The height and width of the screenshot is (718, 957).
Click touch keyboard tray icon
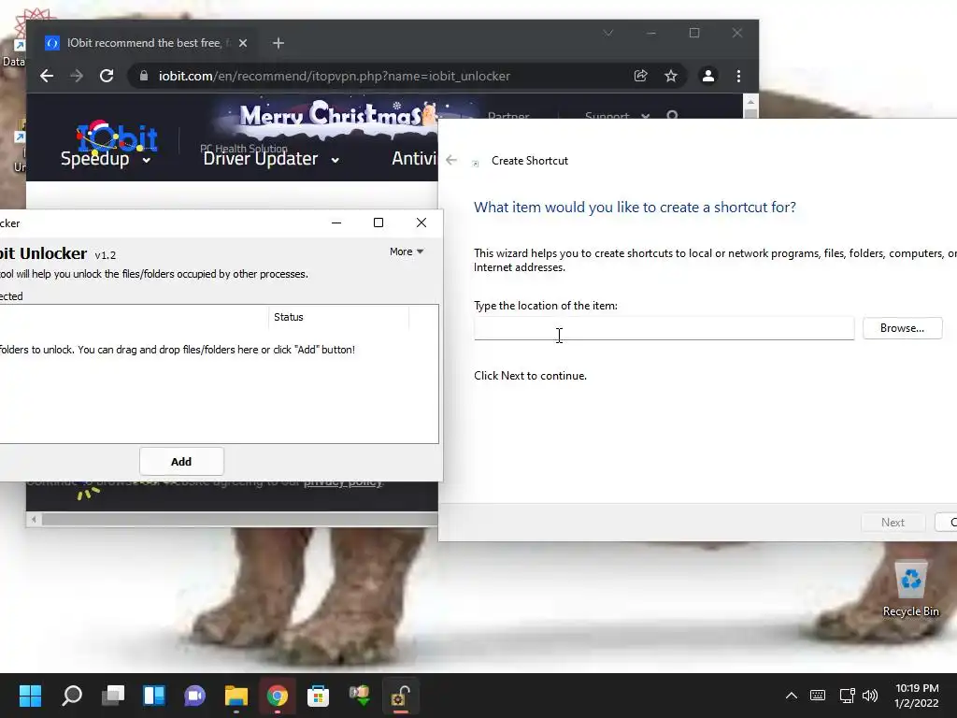coord(817,696)
